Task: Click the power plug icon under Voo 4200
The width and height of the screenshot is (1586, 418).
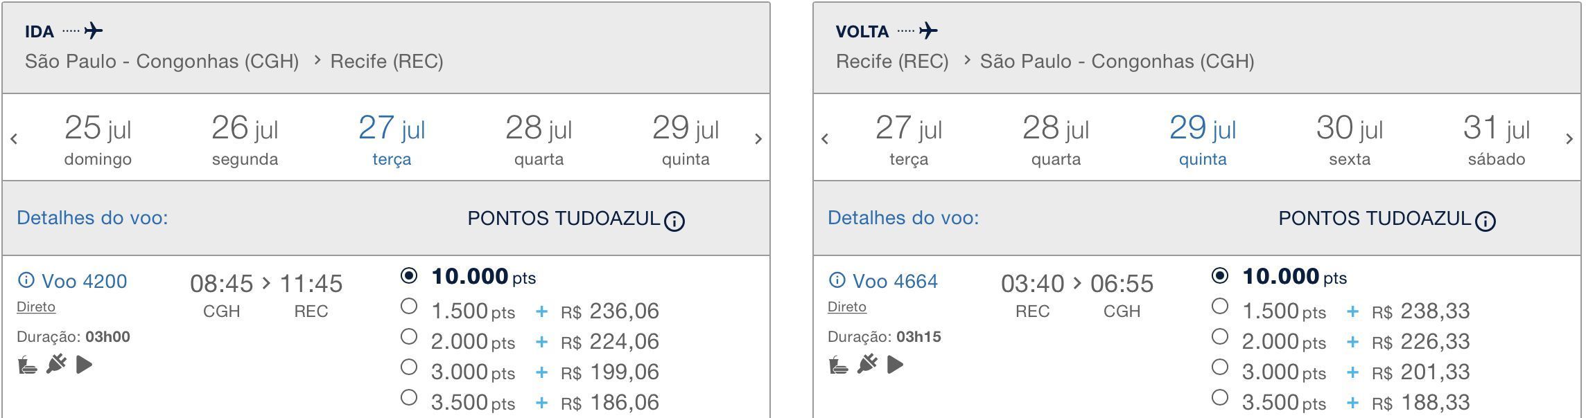Action: coord(56,364)
